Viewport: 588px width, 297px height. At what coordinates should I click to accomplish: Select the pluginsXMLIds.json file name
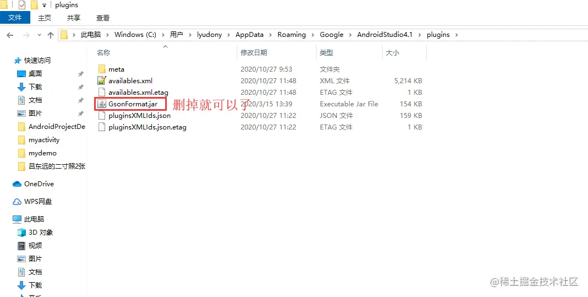(139, 116)
